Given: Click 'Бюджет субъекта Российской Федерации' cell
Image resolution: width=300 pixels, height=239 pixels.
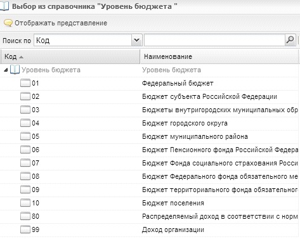Looking at the screenshot, I should [209, 96].
